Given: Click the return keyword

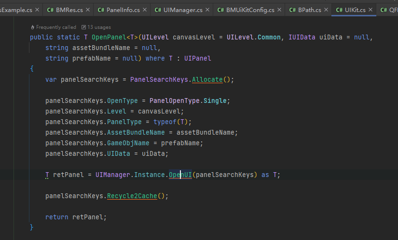Looking at the screenshot, I should (x=56, y=217).
